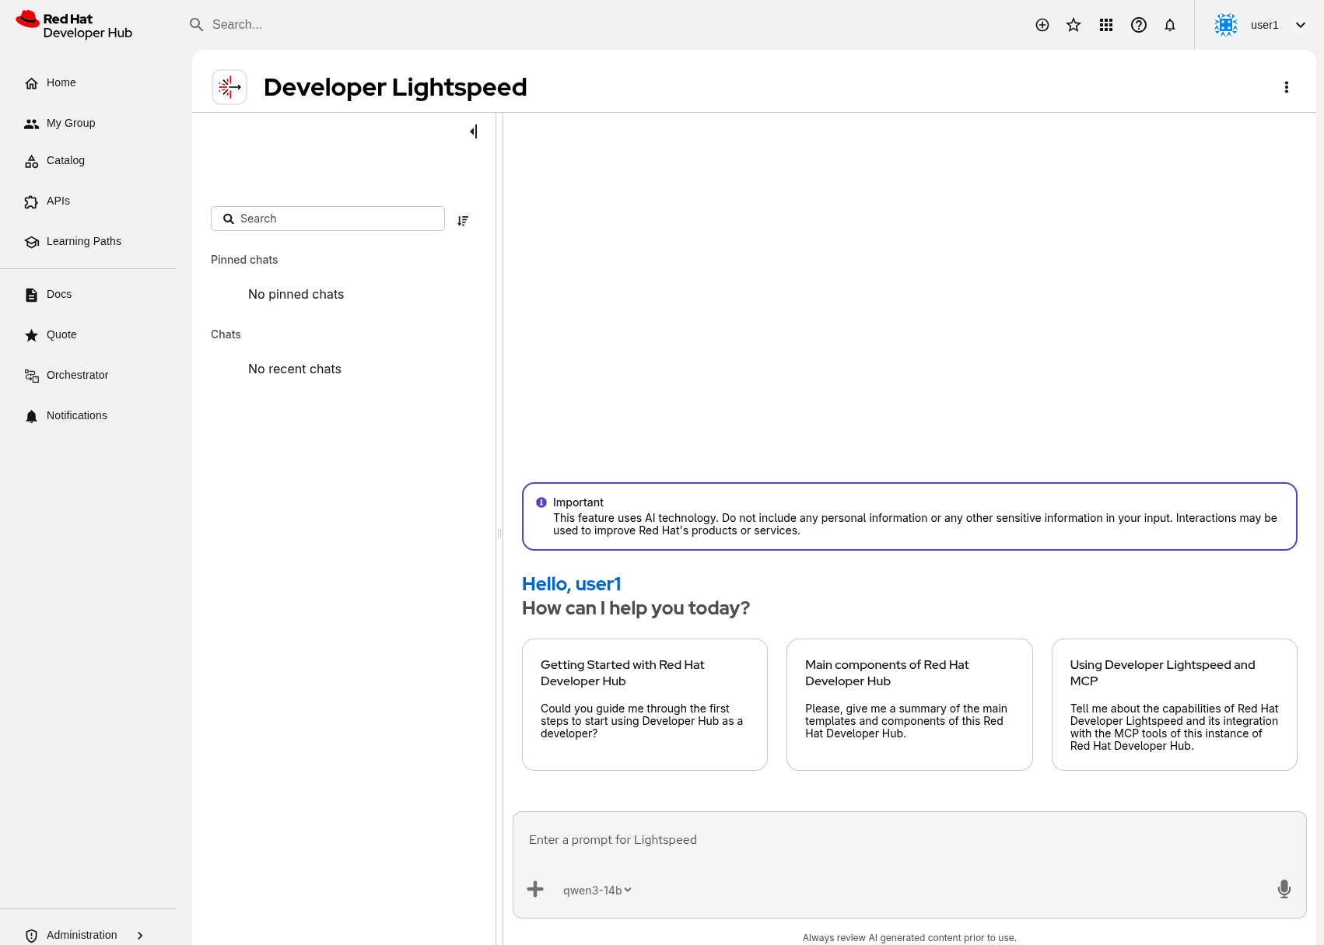Click the Red Hat Developer Hub logo
The image size is (1324, 945).
[75, 25]
